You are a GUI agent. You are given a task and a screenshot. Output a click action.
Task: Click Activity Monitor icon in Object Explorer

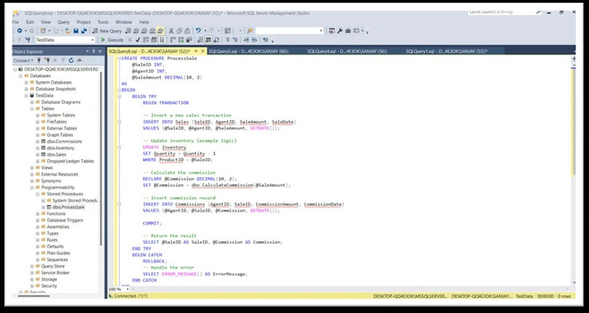coord(79,60)
